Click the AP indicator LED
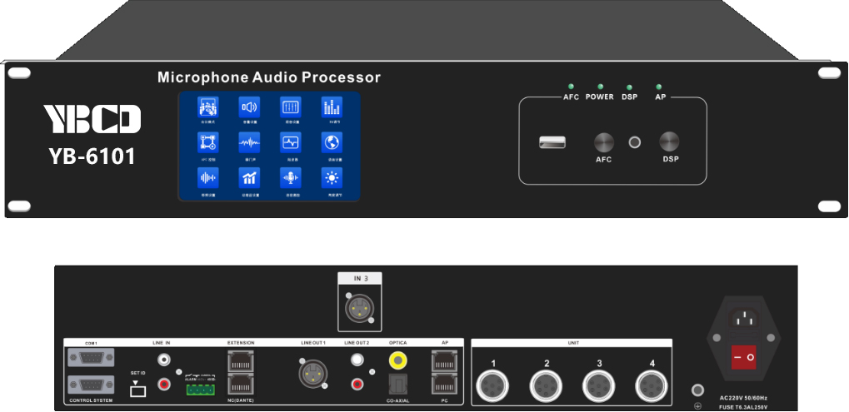849x412 pixels. [x=659, y=87]
